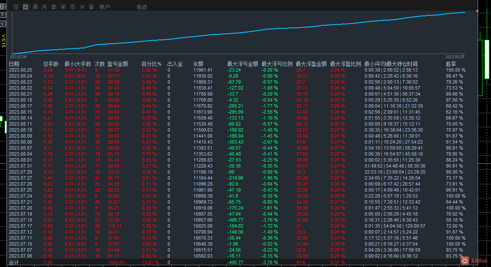Click the 最大浮盈比例 column header
This screenshot has height=267, width=491.
pyautogui.click(x=345, y=64)
